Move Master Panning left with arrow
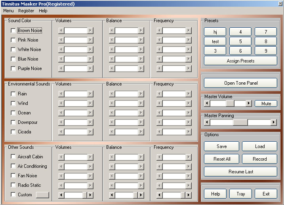The width and height of the screenshot is (284, 205). pyautogui.click(x=207, y=123)
